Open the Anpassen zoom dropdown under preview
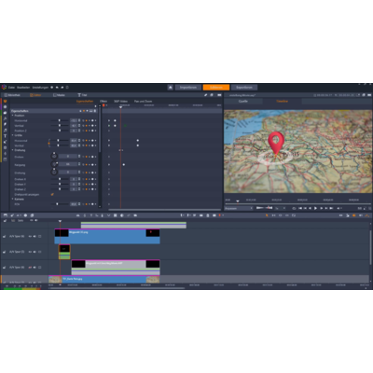This screenshot has width=373, height=373. tap(239, 208)
